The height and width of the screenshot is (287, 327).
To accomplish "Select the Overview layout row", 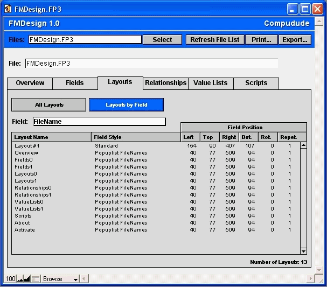I will pos(156,153).
